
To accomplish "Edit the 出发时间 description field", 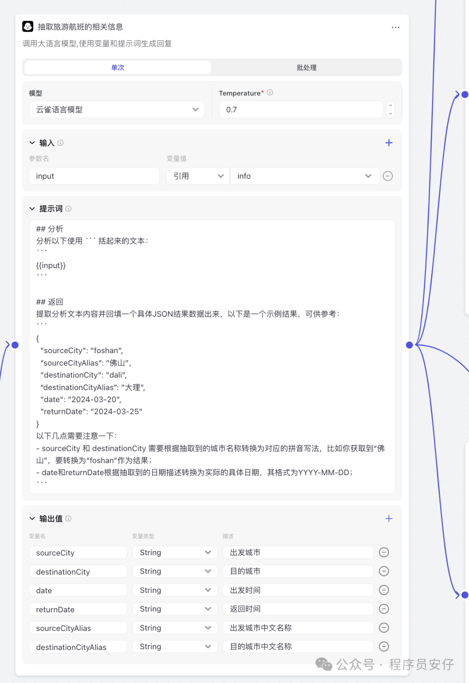I will [298, 590].
